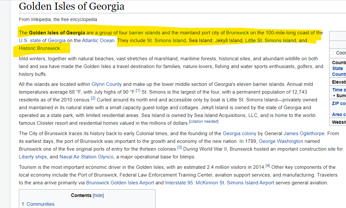This screenshot has height=208, width=346.
Task: Click the citation needed tag
Action: point(204,121)
